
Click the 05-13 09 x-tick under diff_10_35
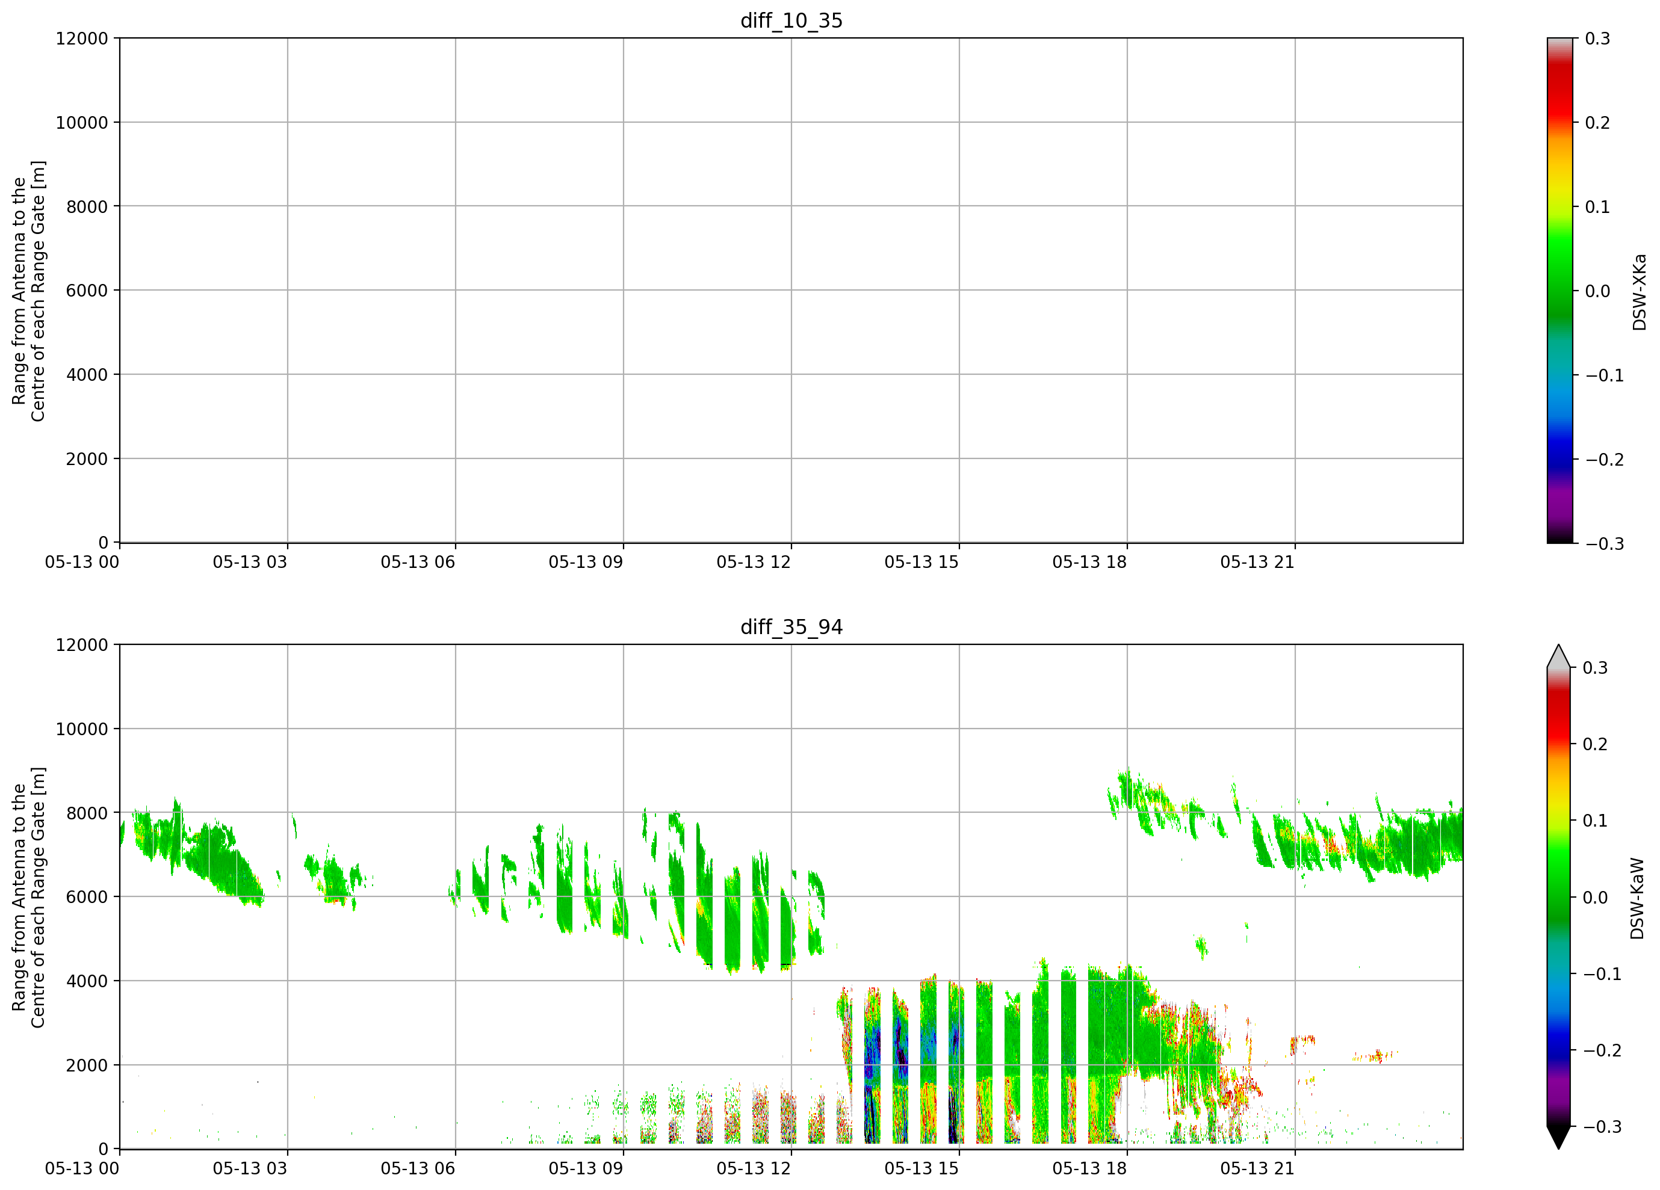pyautogui.click(x=586, y=563)
